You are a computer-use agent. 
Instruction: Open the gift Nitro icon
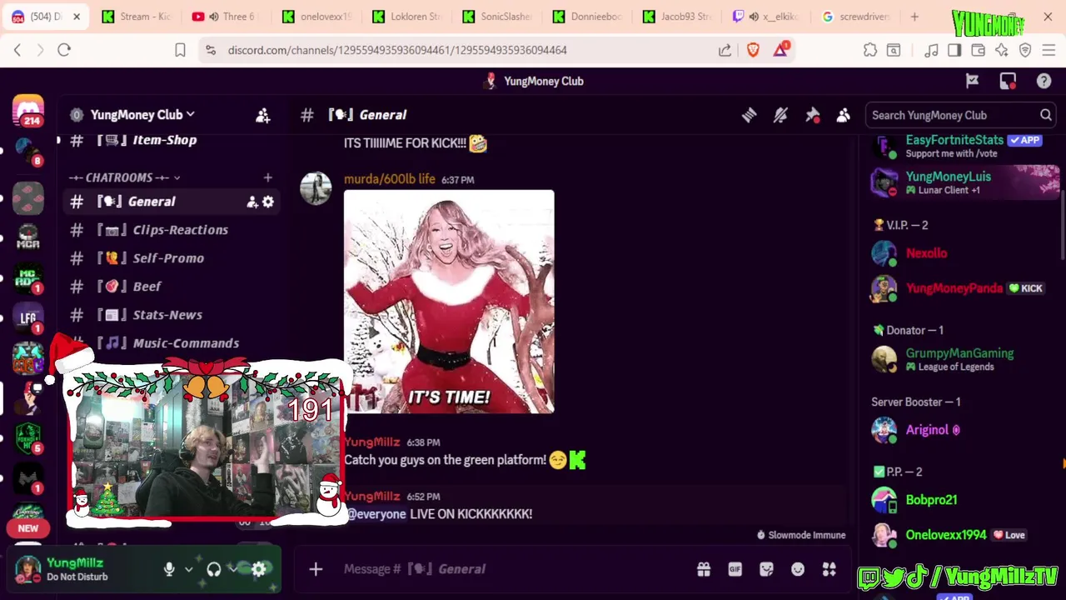704,569
